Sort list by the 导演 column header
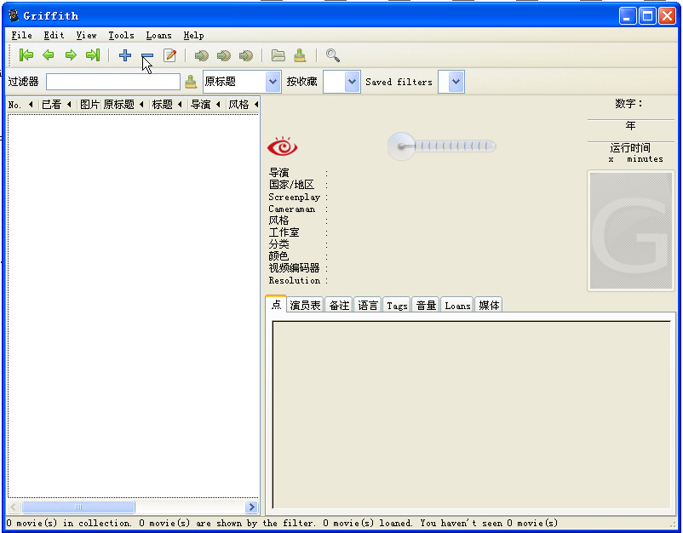The image size is (683, 533). pyautogui.click(x=206, y=105)
